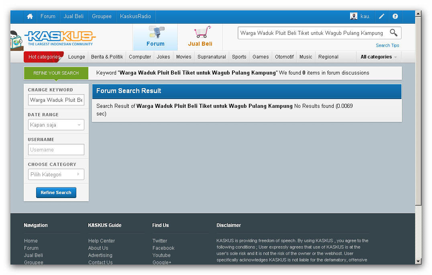Screen dimensions: 432x275
Task: Click the Disclaimer footer heading
Action: point(229,225)
